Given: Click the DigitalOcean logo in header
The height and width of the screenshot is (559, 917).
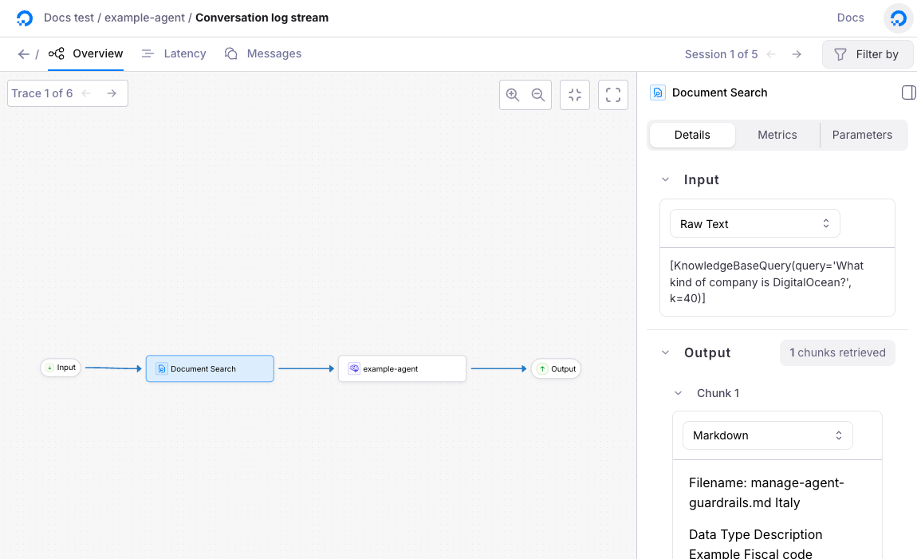Looking at the screenshot, I should 25,18.
